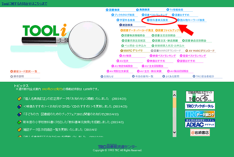The image size is (234, 157).
Task: Open TRC担当者紹介 link
Action: pyautogui.click(x=204, y=76)
